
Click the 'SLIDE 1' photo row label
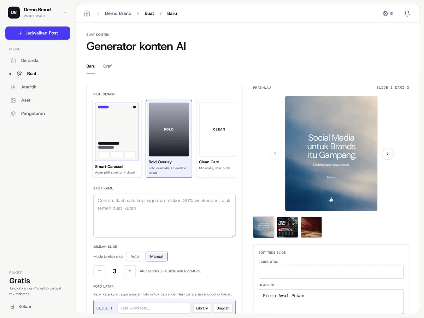(105, 308)
